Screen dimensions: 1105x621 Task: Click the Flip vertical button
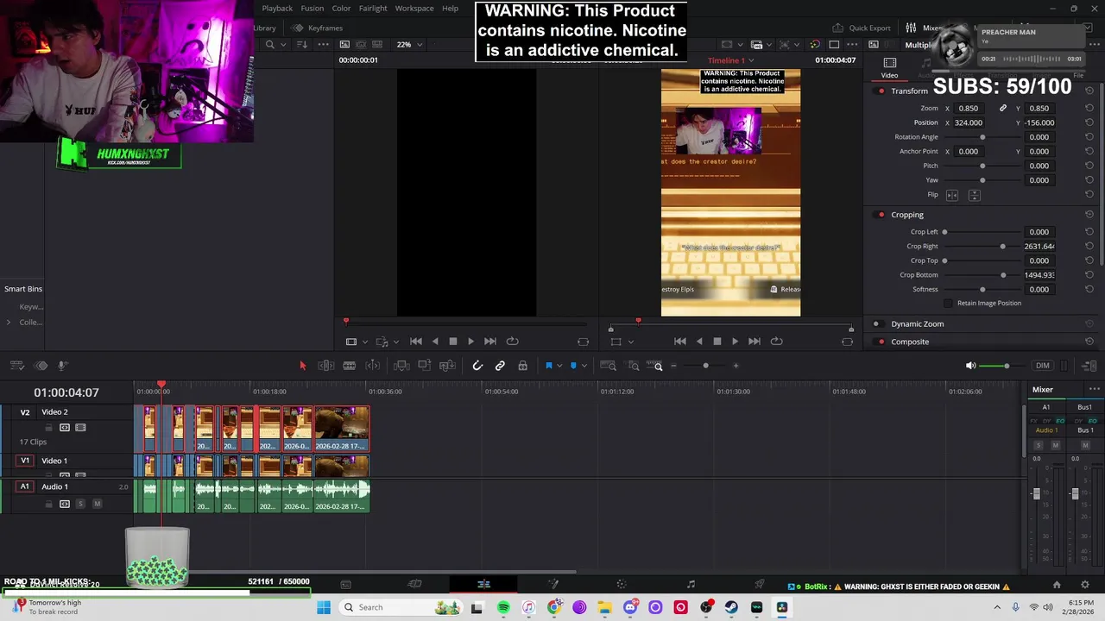pyautogui.click(x=974, y=195)
